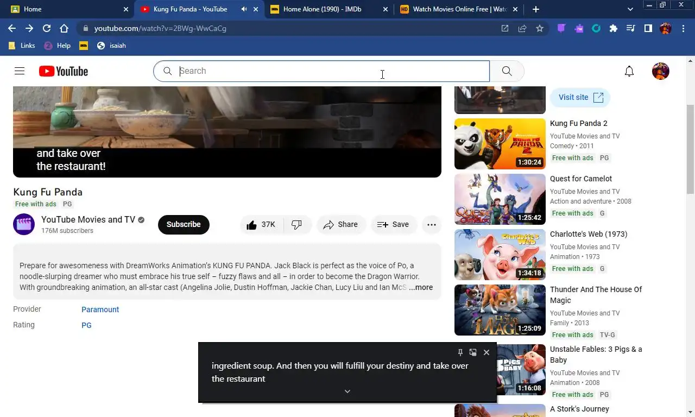695x417 pixels.
Task: Close the Kung Fu Panda YouTube tab
Action: click(256, 9)
